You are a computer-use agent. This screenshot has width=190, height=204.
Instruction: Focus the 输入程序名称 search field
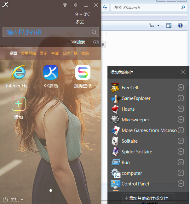(x=51, y=32)
